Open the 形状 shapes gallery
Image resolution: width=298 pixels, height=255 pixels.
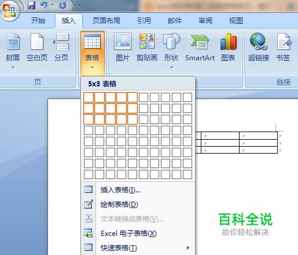pyautogui.click(x=171, y=48)
